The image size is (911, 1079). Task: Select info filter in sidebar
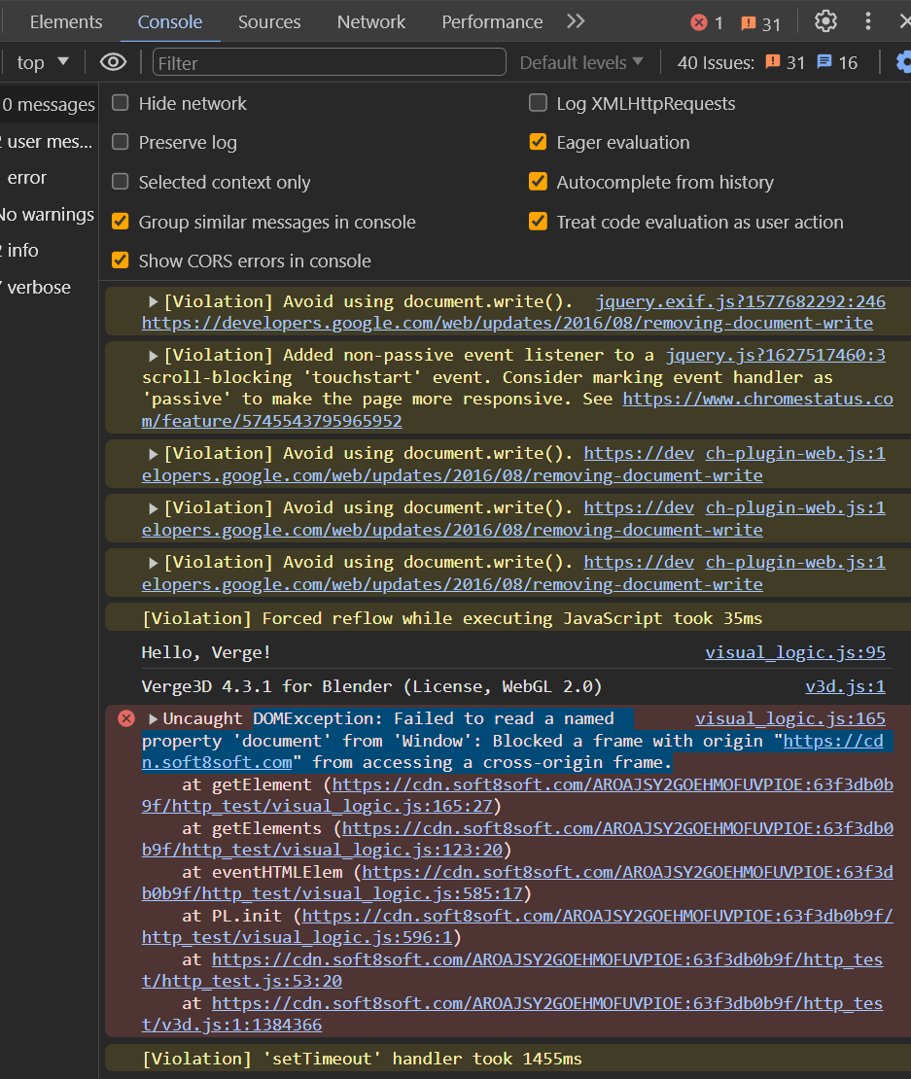(49, 251)
